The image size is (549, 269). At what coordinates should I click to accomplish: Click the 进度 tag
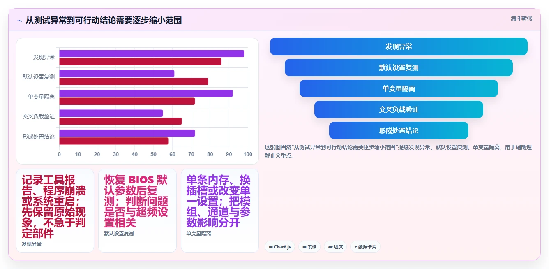pyautogui.click(x=335, y=247)
